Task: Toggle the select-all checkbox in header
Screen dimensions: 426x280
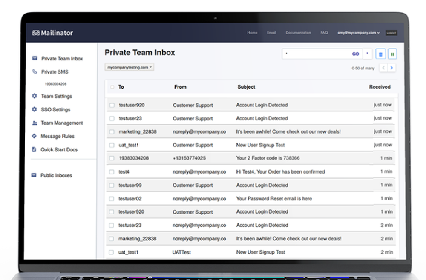Action: tap(112, 87)
